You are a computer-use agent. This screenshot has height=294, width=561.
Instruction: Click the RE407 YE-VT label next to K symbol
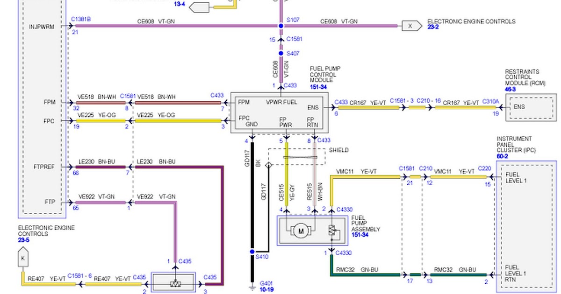(x=46, y=278)
